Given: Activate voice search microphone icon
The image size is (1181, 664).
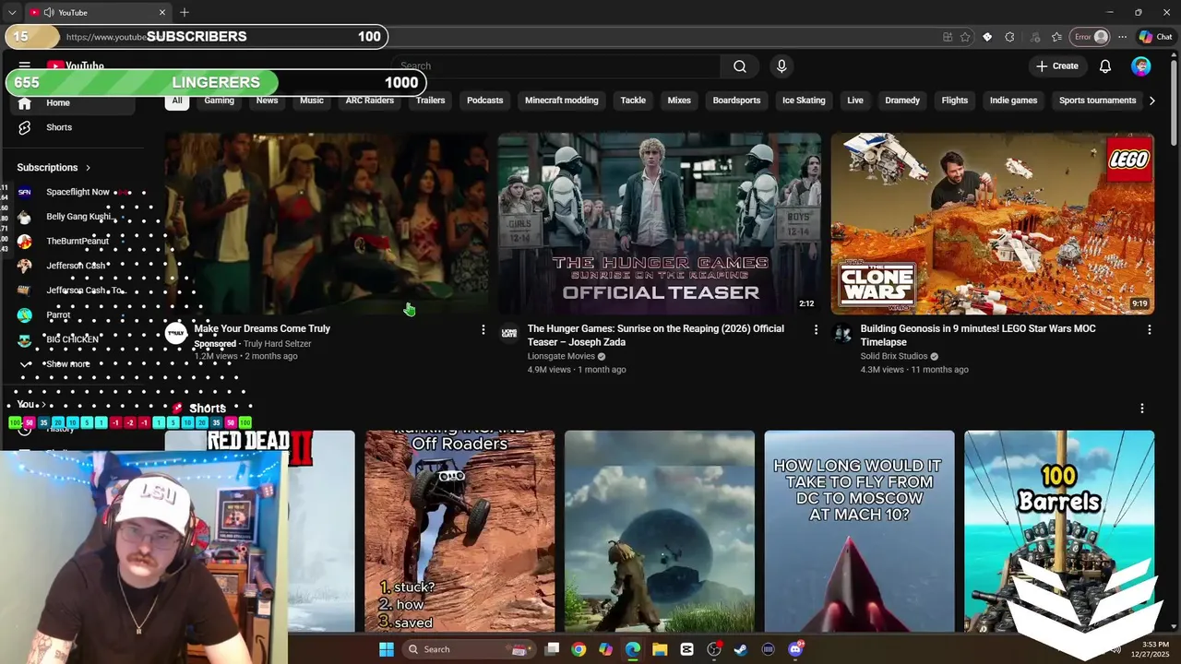Looking at the screenshot, I should 781,66.
